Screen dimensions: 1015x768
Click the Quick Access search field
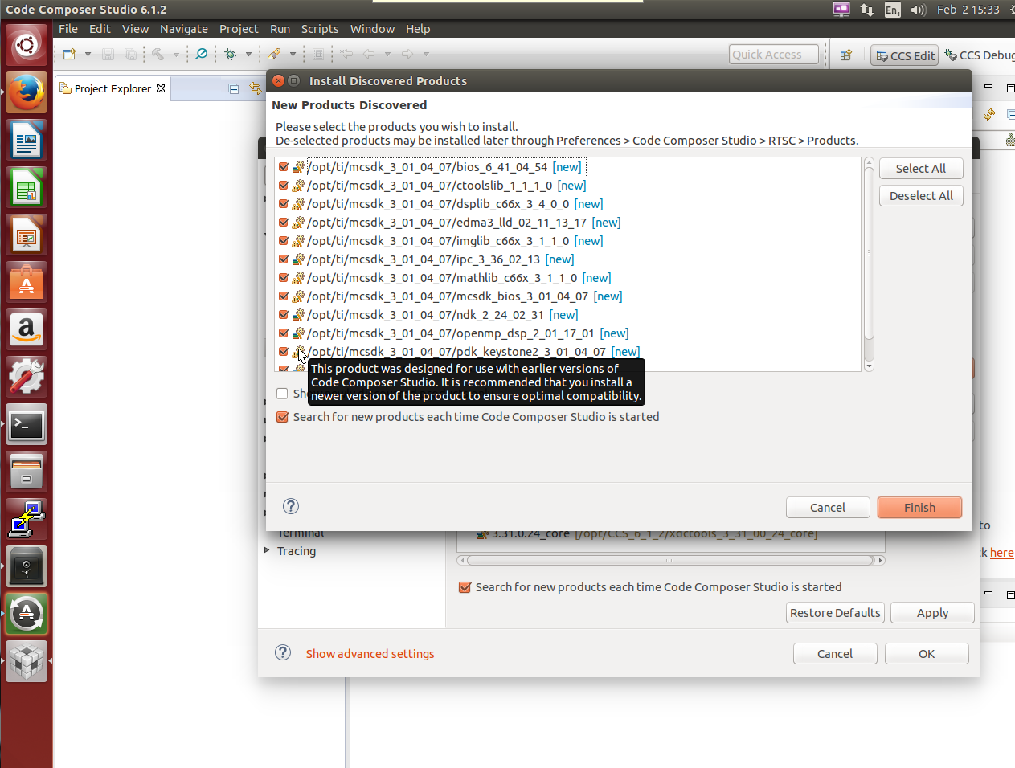coord(774,55)
